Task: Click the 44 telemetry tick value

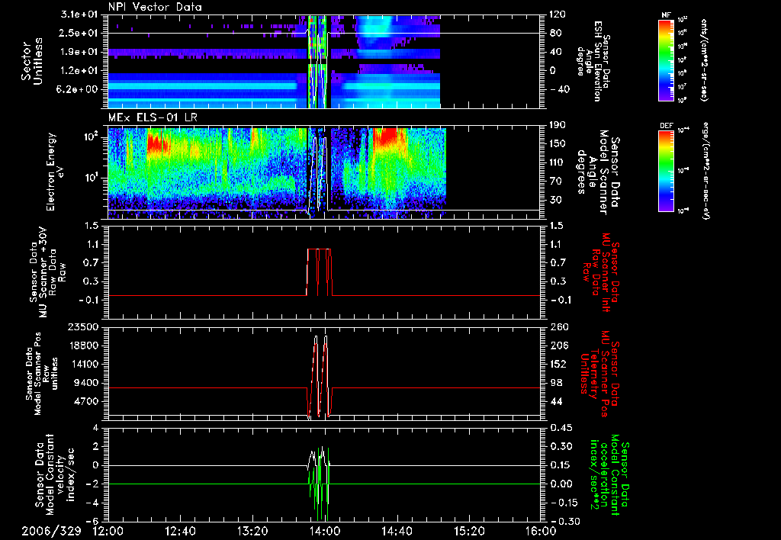Action: [x=555, y=401]
